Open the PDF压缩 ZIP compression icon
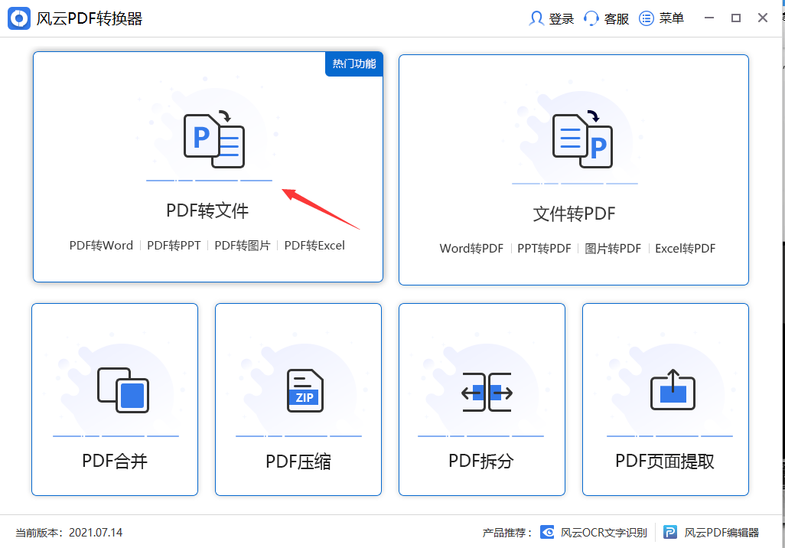This screenshot has height=548, width=785. point(298,392)
